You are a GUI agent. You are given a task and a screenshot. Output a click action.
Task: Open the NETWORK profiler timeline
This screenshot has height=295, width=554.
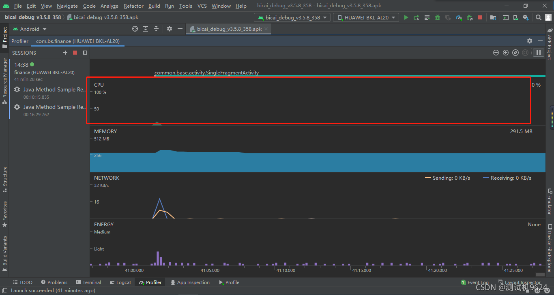(x=318, y=195)
